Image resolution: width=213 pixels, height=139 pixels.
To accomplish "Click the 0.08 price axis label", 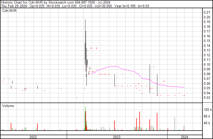I will [207, 74].
